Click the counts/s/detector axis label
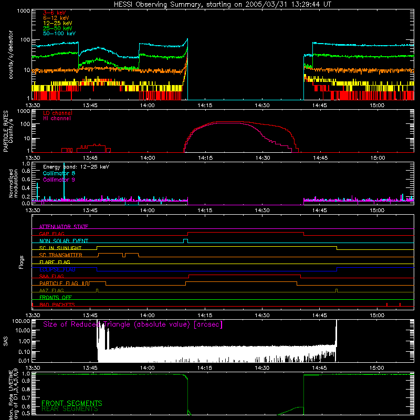This screenshot has height=420, width=420. (x=11, y=55)
